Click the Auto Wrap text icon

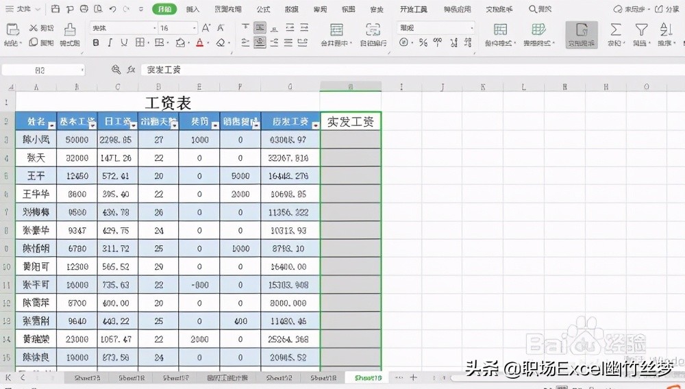click(x=373, y=29)
